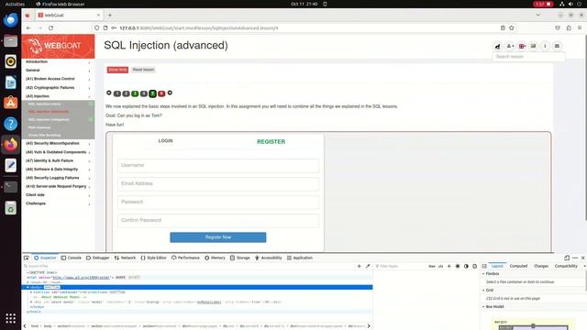Open the Accessibility devtools tab

coord(269,258)
